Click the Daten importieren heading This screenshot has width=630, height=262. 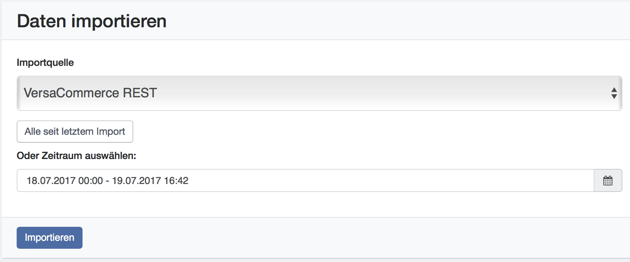(92, 21)
